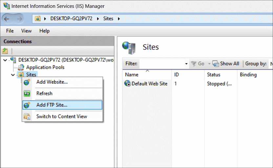Viewport: 273px width, 168px height.
Task: Click the ID column header
Action: [x=188, y=75]
